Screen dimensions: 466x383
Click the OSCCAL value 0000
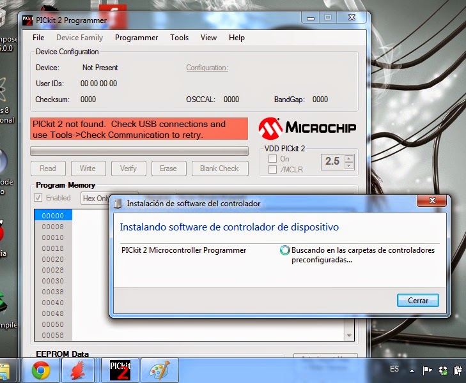pos(231,100)
